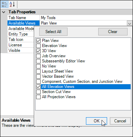This screenshot has width=133, height=137.
Task: Sort properties with Alphabetical A-Z icon
Action: coord(12,4)
